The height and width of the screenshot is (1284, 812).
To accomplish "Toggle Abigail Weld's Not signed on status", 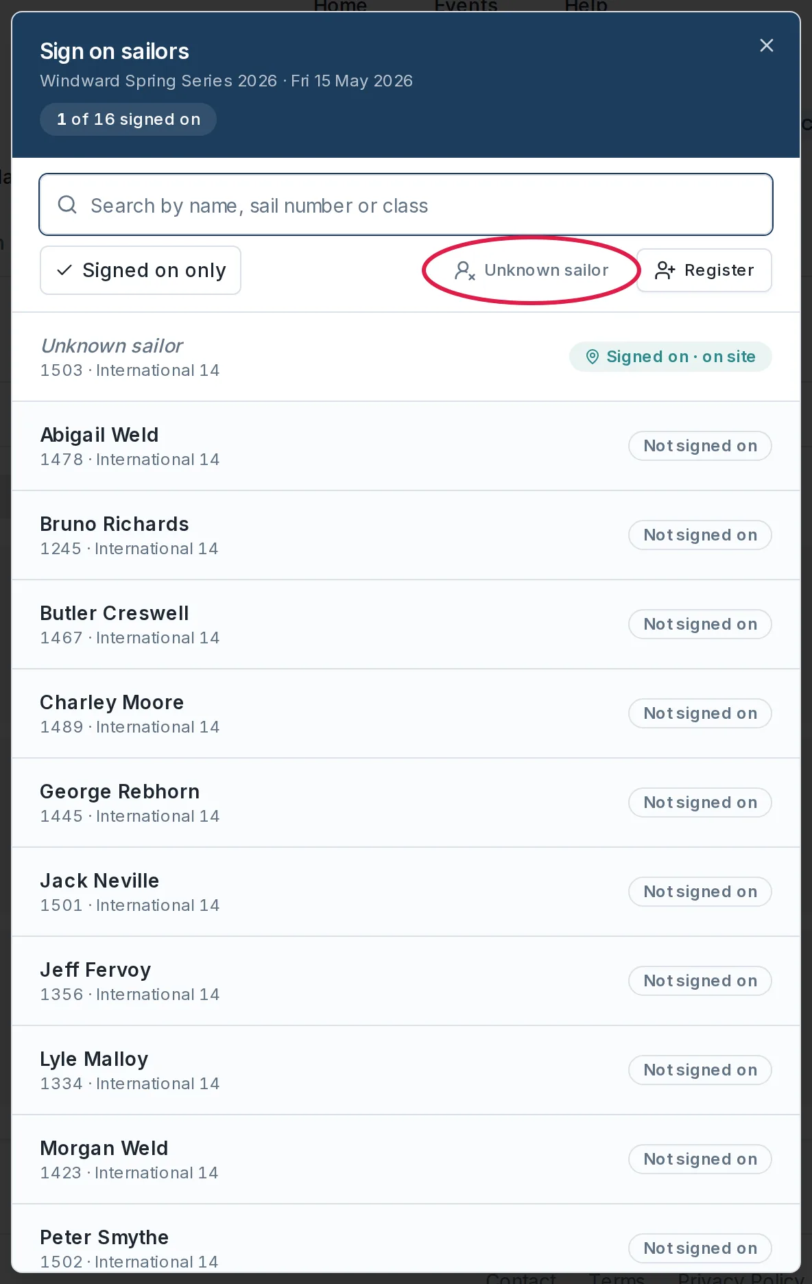I will tap(700, 446).
